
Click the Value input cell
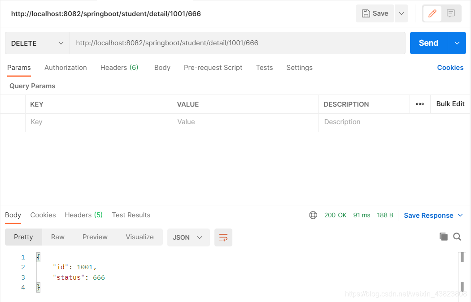[245, 122]
